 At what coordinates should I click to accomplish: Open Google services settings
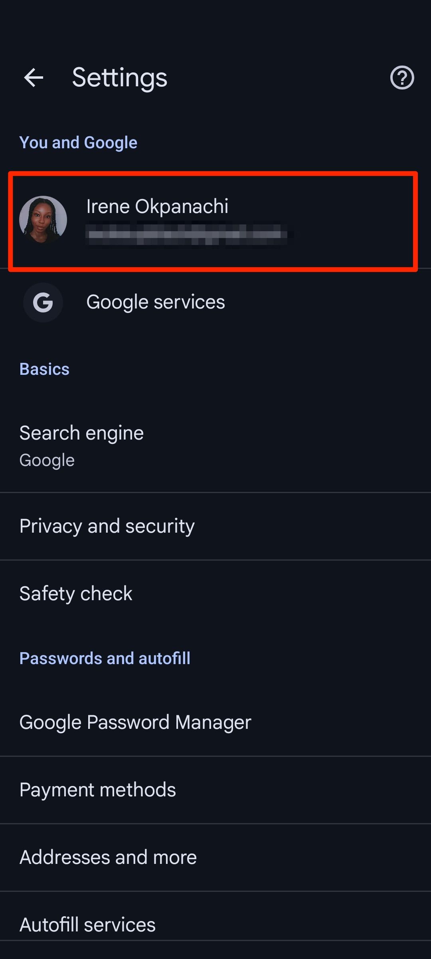point(156,302)
